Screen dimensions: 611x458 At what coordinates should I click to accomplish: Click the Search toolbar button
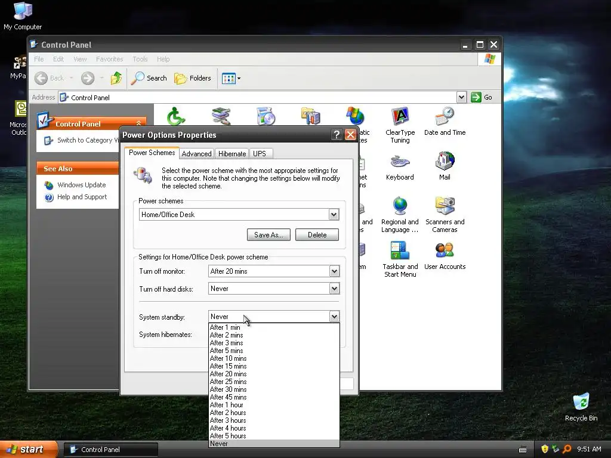(149, 78)
